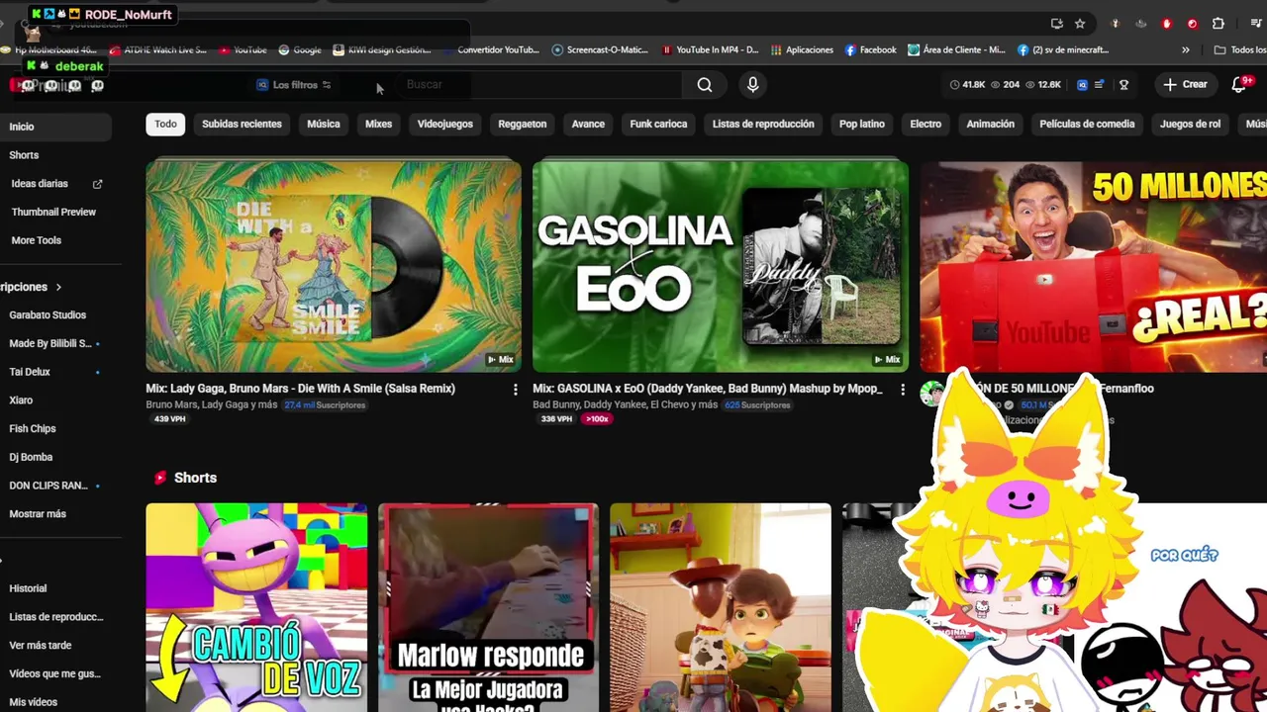1267x712 pixels.
Task: Select the Videojuegos chip
Action: [x=444, y=124]
